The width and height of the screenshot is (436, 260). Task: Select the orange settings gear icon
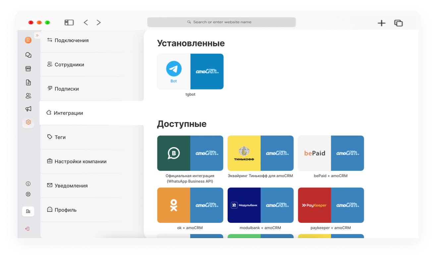tap(28, 122)
